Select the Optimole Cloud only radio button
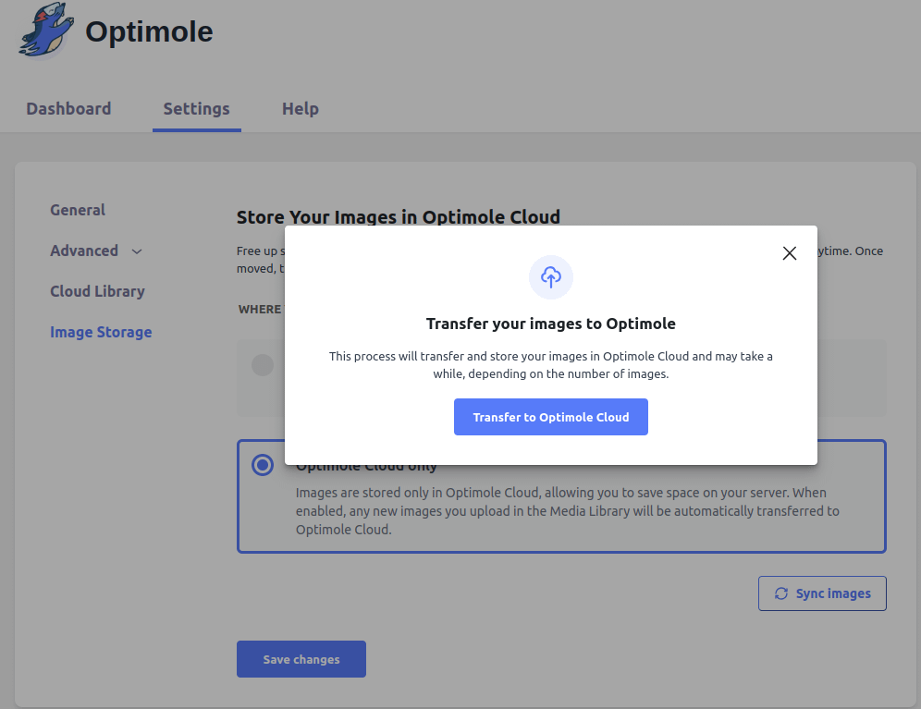921x709 pixels. [263, 465]
